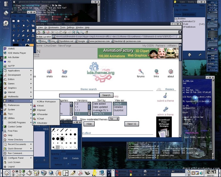Viewport: 221px width, 177px height.
Task: Expand Graphics submenu in K menu
Action: point(18,88)
